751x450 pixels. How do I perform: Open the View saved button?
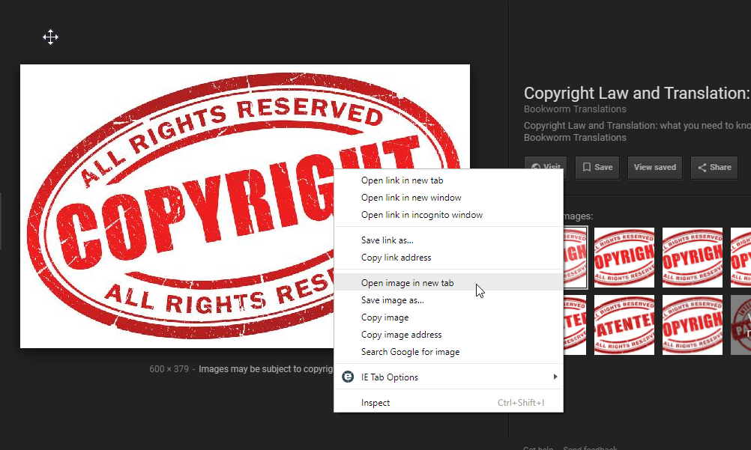pyautogui.click(x=655, y=168)
